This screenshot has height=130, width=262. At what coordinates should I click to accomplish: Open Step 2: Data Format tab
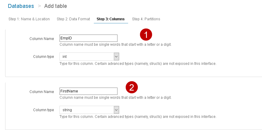[x=73, y=19]
